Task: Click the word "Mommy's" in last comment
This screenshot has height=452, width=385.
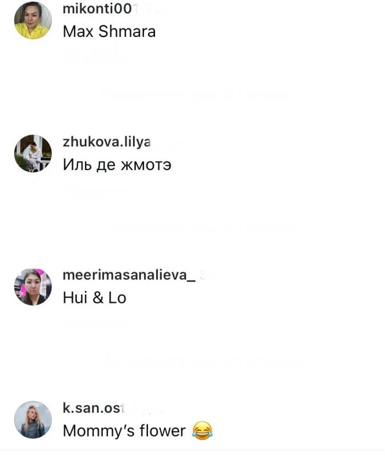Action: 98,431
